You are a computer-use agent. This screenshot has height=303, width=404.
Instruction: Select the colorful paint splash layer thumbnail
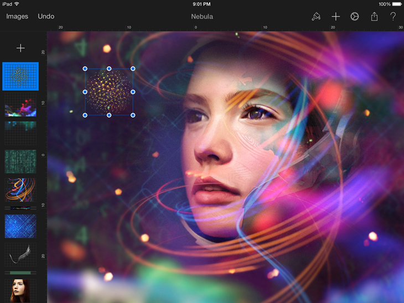20,105
